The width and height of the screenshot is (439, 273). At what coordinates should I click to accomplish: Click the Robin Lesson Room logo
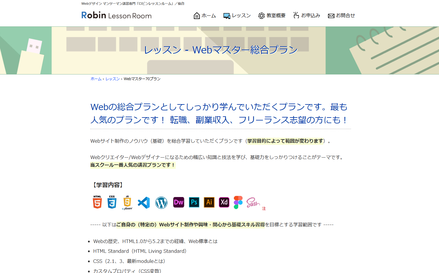point(116,15)
